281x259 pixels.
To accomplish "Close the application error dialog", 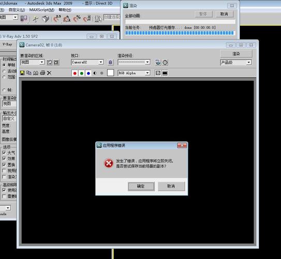I will pos(182,145).
